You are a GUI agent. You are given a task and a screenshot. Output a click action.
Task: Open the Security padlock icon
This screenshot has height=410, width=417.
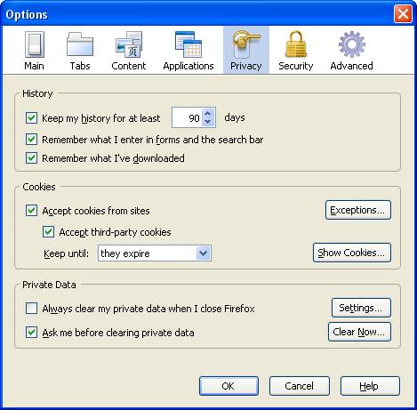296,44
